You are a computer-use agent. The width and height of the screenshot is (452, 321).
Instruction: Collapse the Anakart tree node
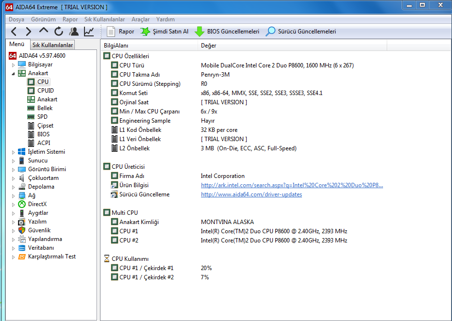point(14,73)
